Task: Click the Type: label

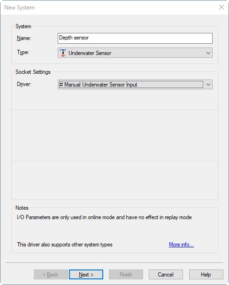Action: pyautogui.click(x=23, y=52)
